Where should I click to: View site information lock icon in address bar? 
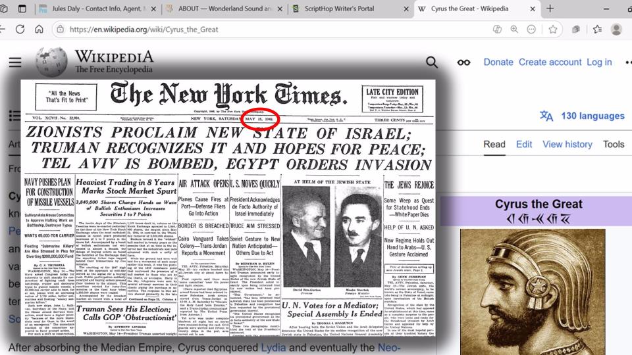click(60, 30)
